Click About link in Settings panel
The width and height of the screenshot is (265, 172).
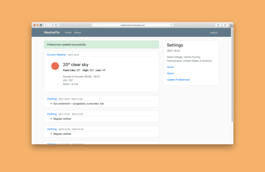170,73
